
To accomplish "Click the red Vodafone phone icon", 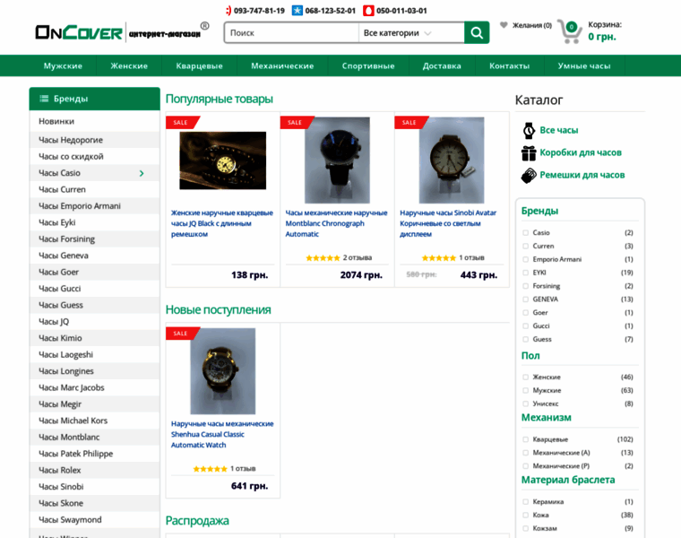I will tap(368, 11).
